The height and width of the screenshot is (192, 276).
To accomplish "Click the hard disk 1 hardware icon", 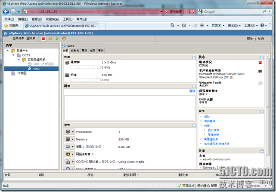I will [68, 147].
